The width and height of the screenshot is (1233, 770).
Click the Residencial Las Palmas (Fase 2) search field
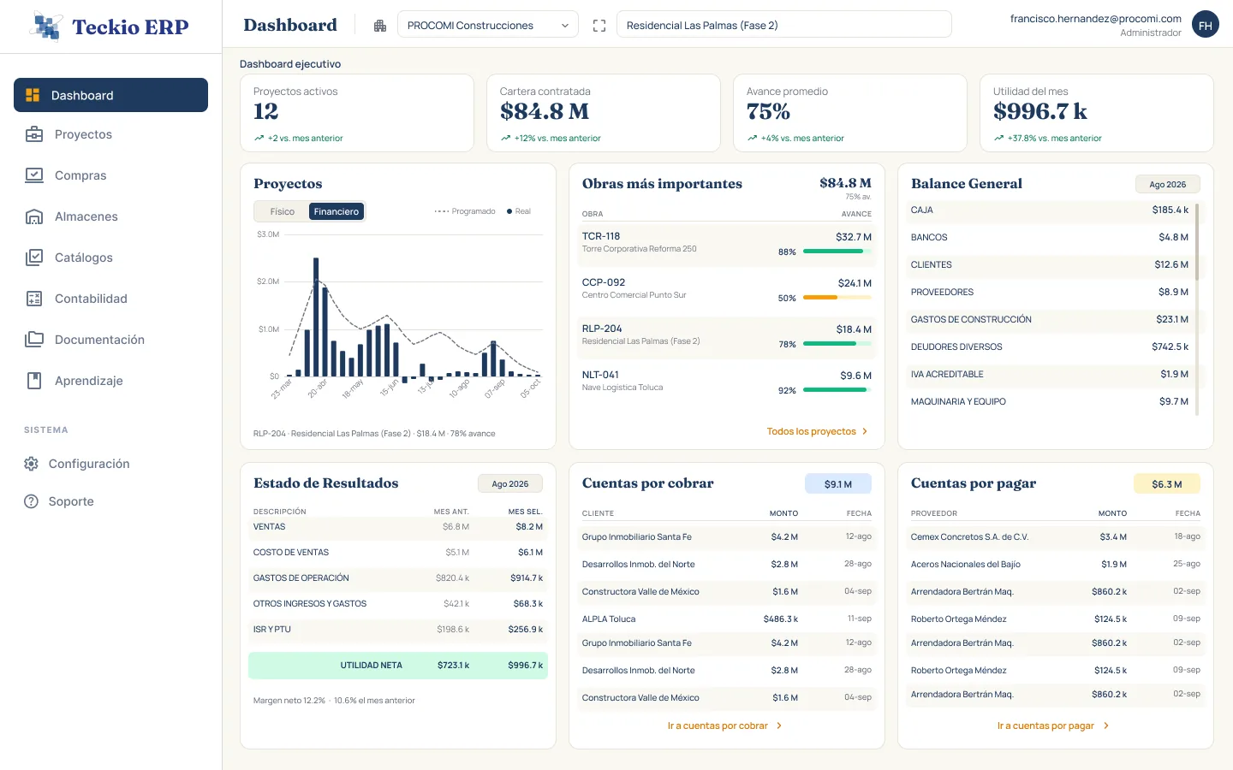click(784, 25)
